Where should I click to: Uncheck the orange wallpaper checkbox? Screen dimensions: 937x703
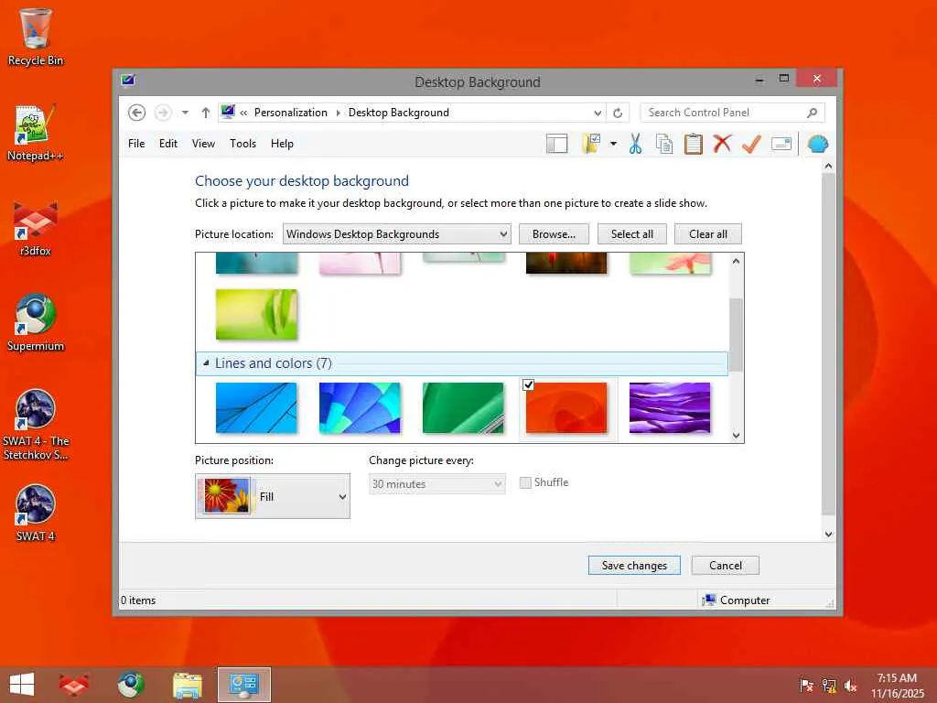click(x=528, y=385)
